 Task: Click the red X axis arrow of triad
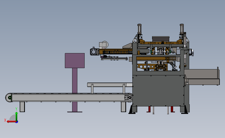(x=11, y=122)
